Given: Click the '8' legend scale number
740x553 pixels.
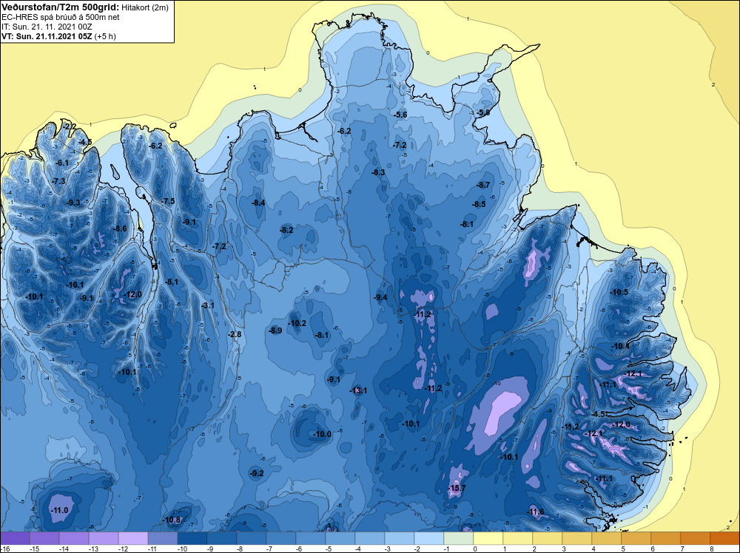Looking at the screenshot, I should pos(712,549).
